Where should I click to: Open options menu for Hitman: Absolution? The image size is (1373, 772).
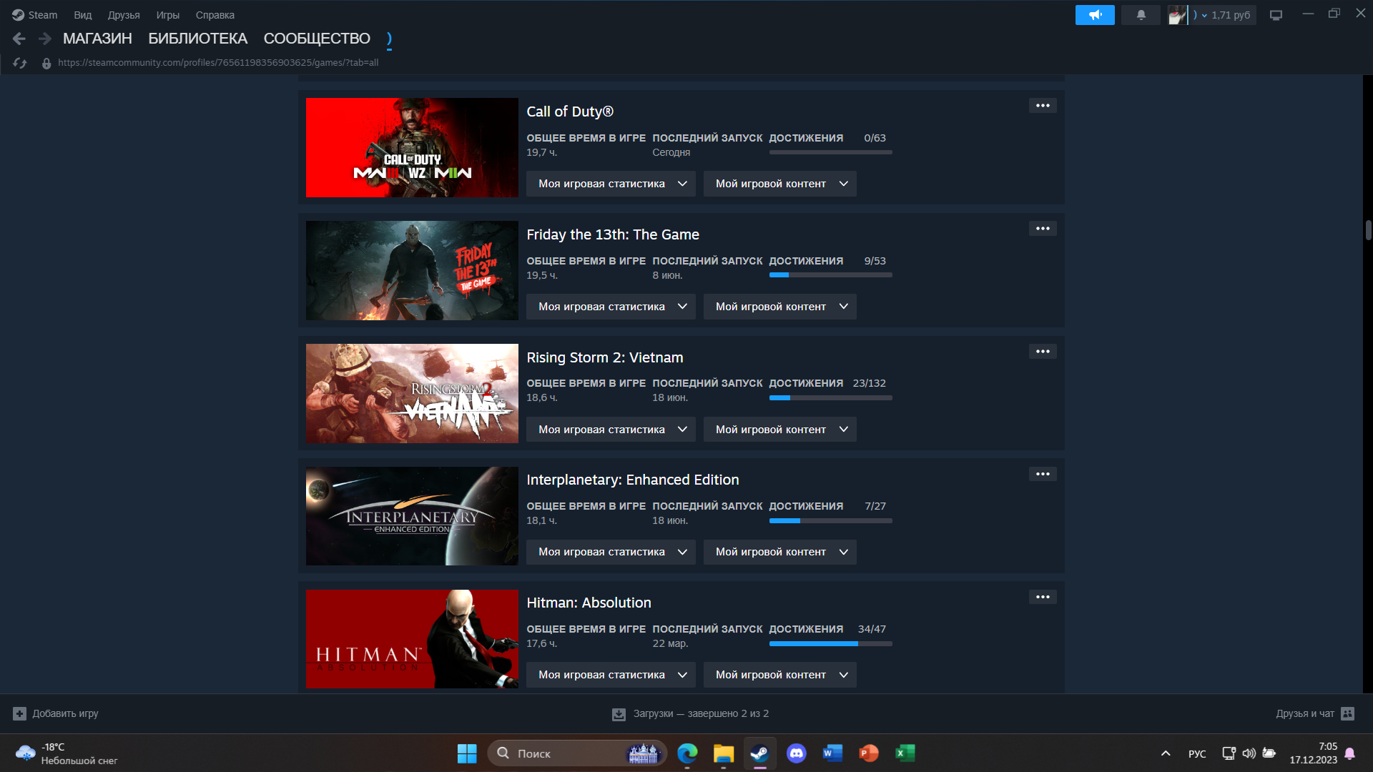tap(1043, 597)
